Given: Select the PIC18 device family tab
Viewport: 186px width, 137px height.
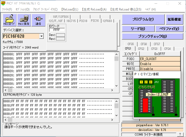Looking at the screenshot, I should (x=83, y=21).
